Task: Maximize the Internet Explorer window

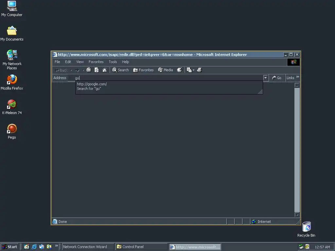Action: [x=291, y=55]
